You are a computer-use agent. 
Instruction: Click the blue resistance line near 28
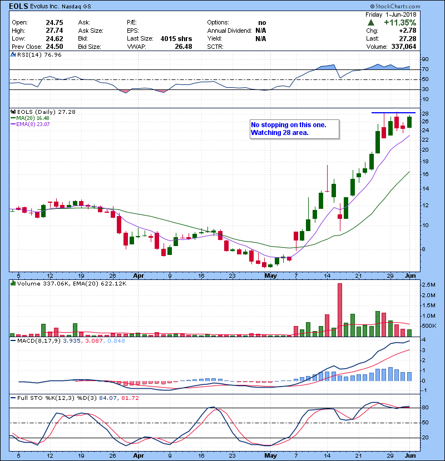click(393, 113)
